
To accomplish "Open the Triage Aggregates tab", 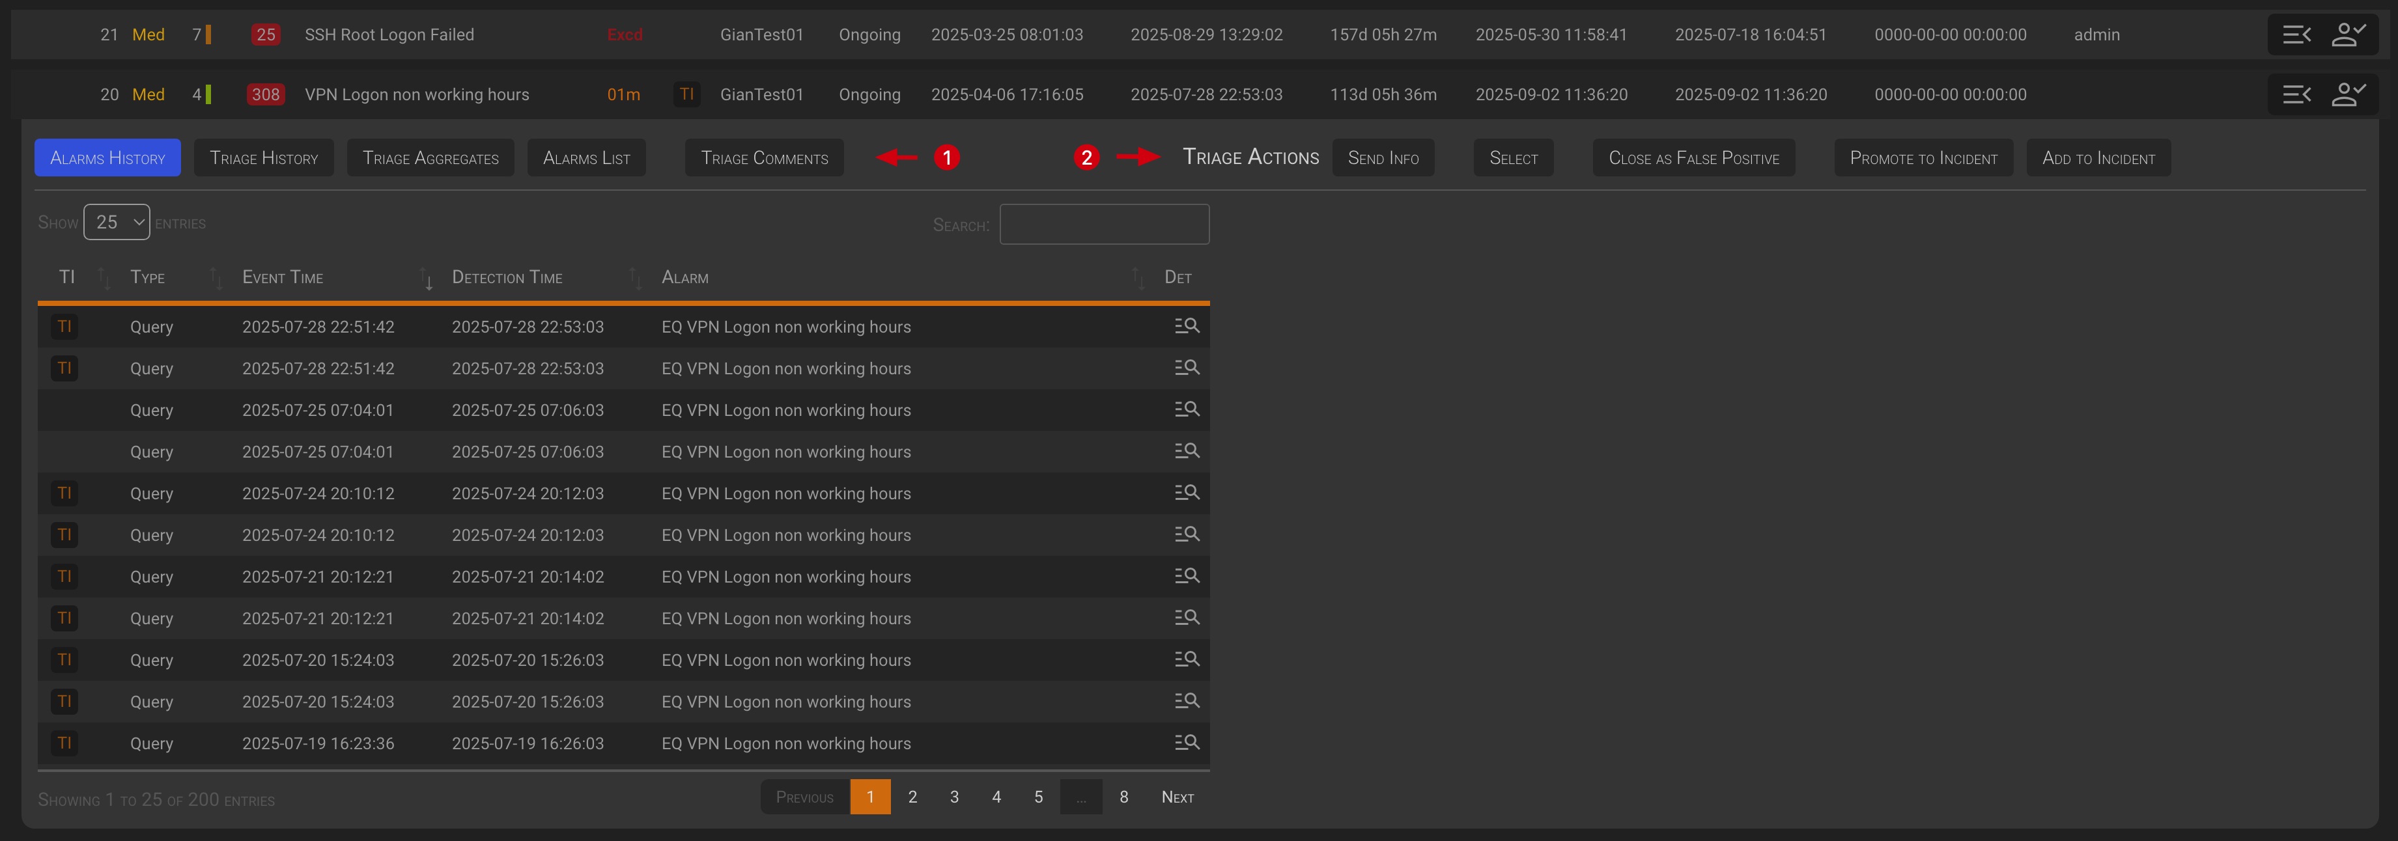I will pos(430,158).
